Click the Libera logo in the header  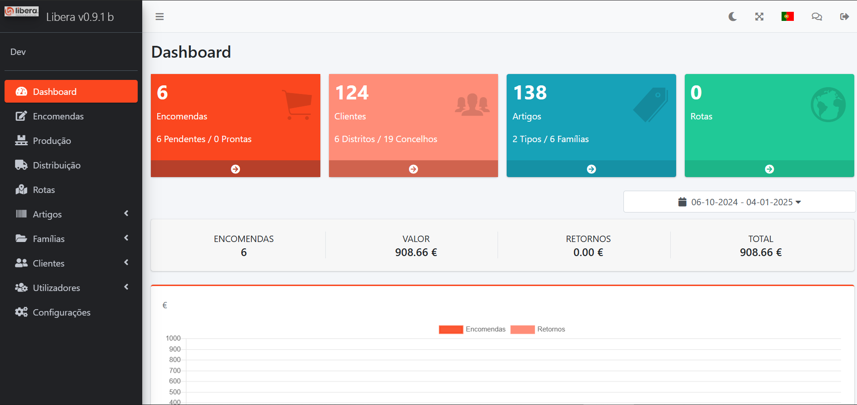click(x=22, y=11)
